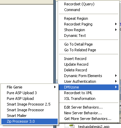Image resolution: width=121 pixels, height=128 pixels.
Task: Choose the Command menu entry
Action: pos(88,10)
